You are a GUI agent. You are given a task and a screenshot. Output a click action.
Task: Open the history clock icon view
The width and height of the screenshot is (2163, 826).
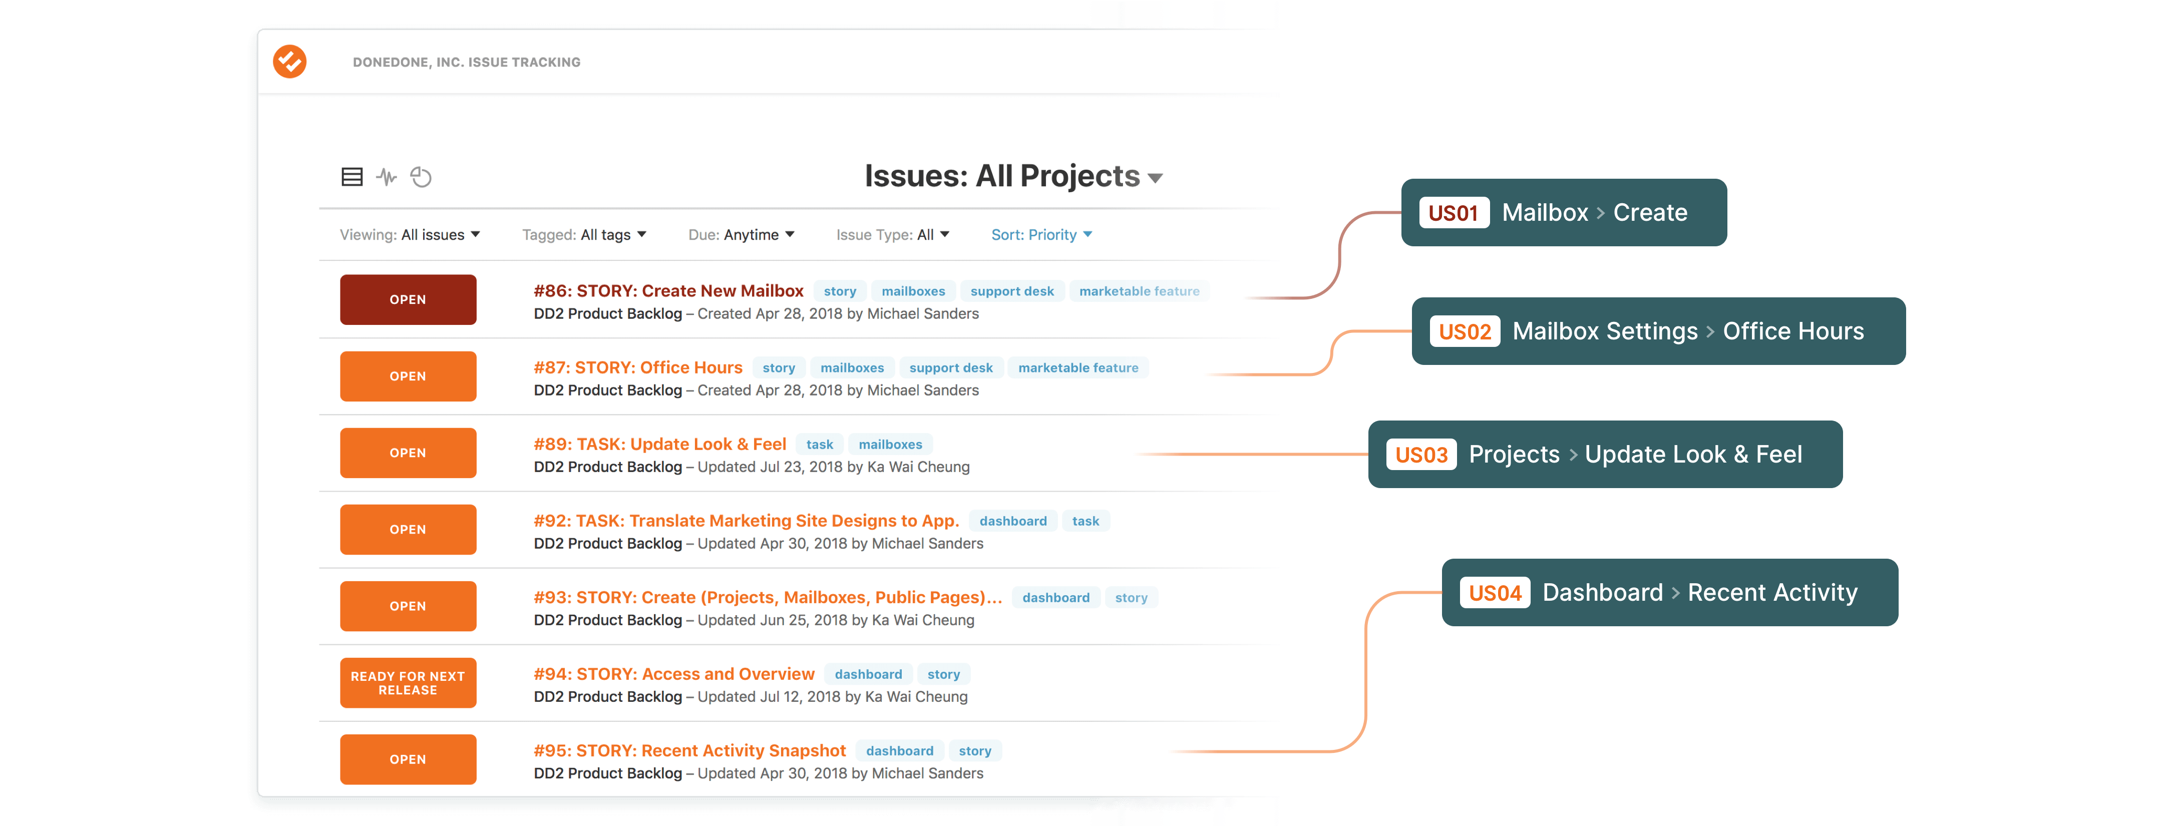coord(421,176)
